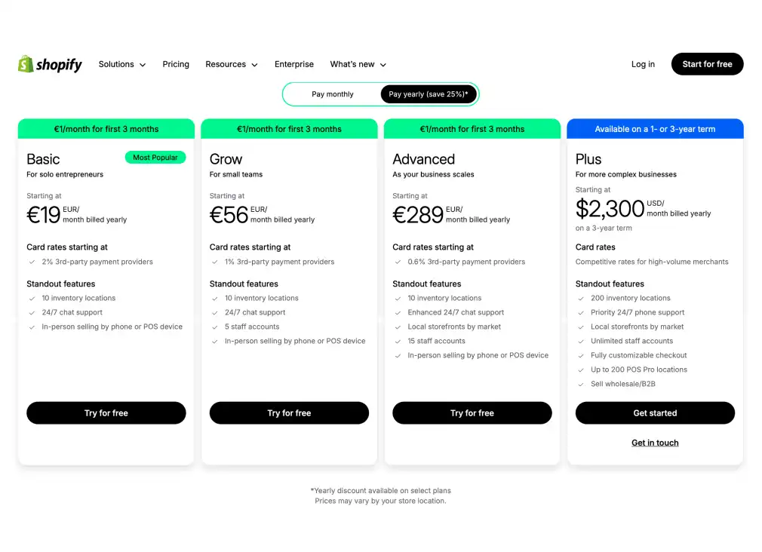
Task: Select the checkmark beside 5 staff accounts
Action: [x=216, y=327]
